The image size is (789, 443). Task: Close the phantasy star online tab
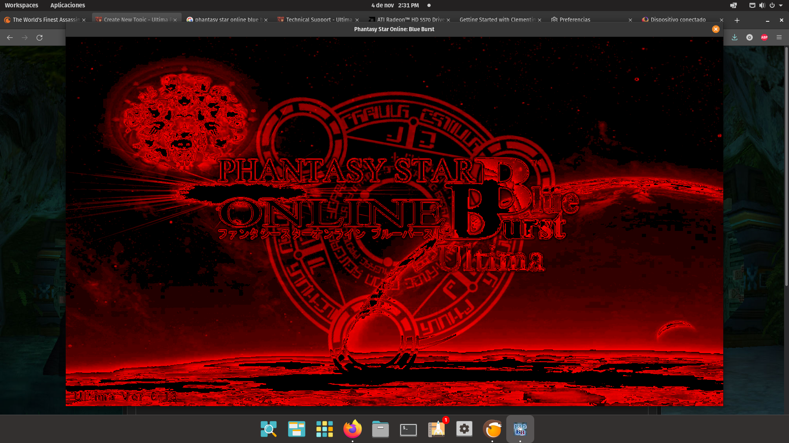[x=266, y=20]
